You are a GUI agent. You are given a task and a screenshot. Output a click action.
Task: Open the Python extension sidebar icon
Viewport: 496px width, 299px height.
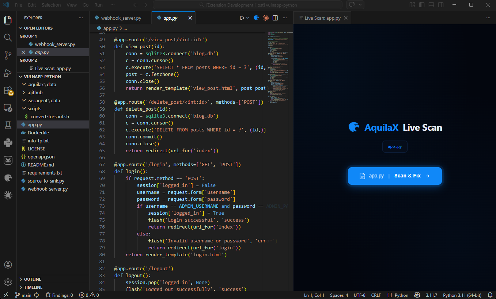tap(8, 142)
